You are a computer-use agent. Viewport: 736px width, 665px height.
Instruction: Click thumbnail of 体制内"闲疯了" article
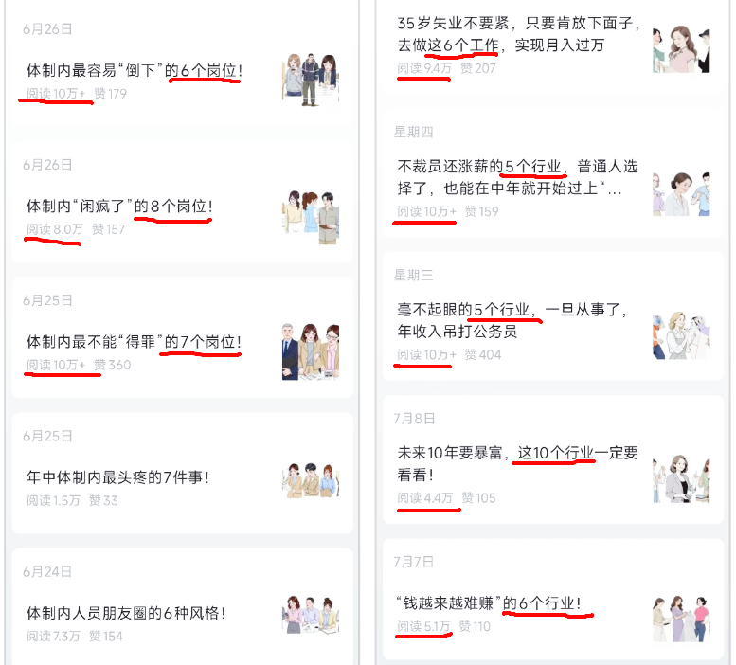[x=311, y=217]
